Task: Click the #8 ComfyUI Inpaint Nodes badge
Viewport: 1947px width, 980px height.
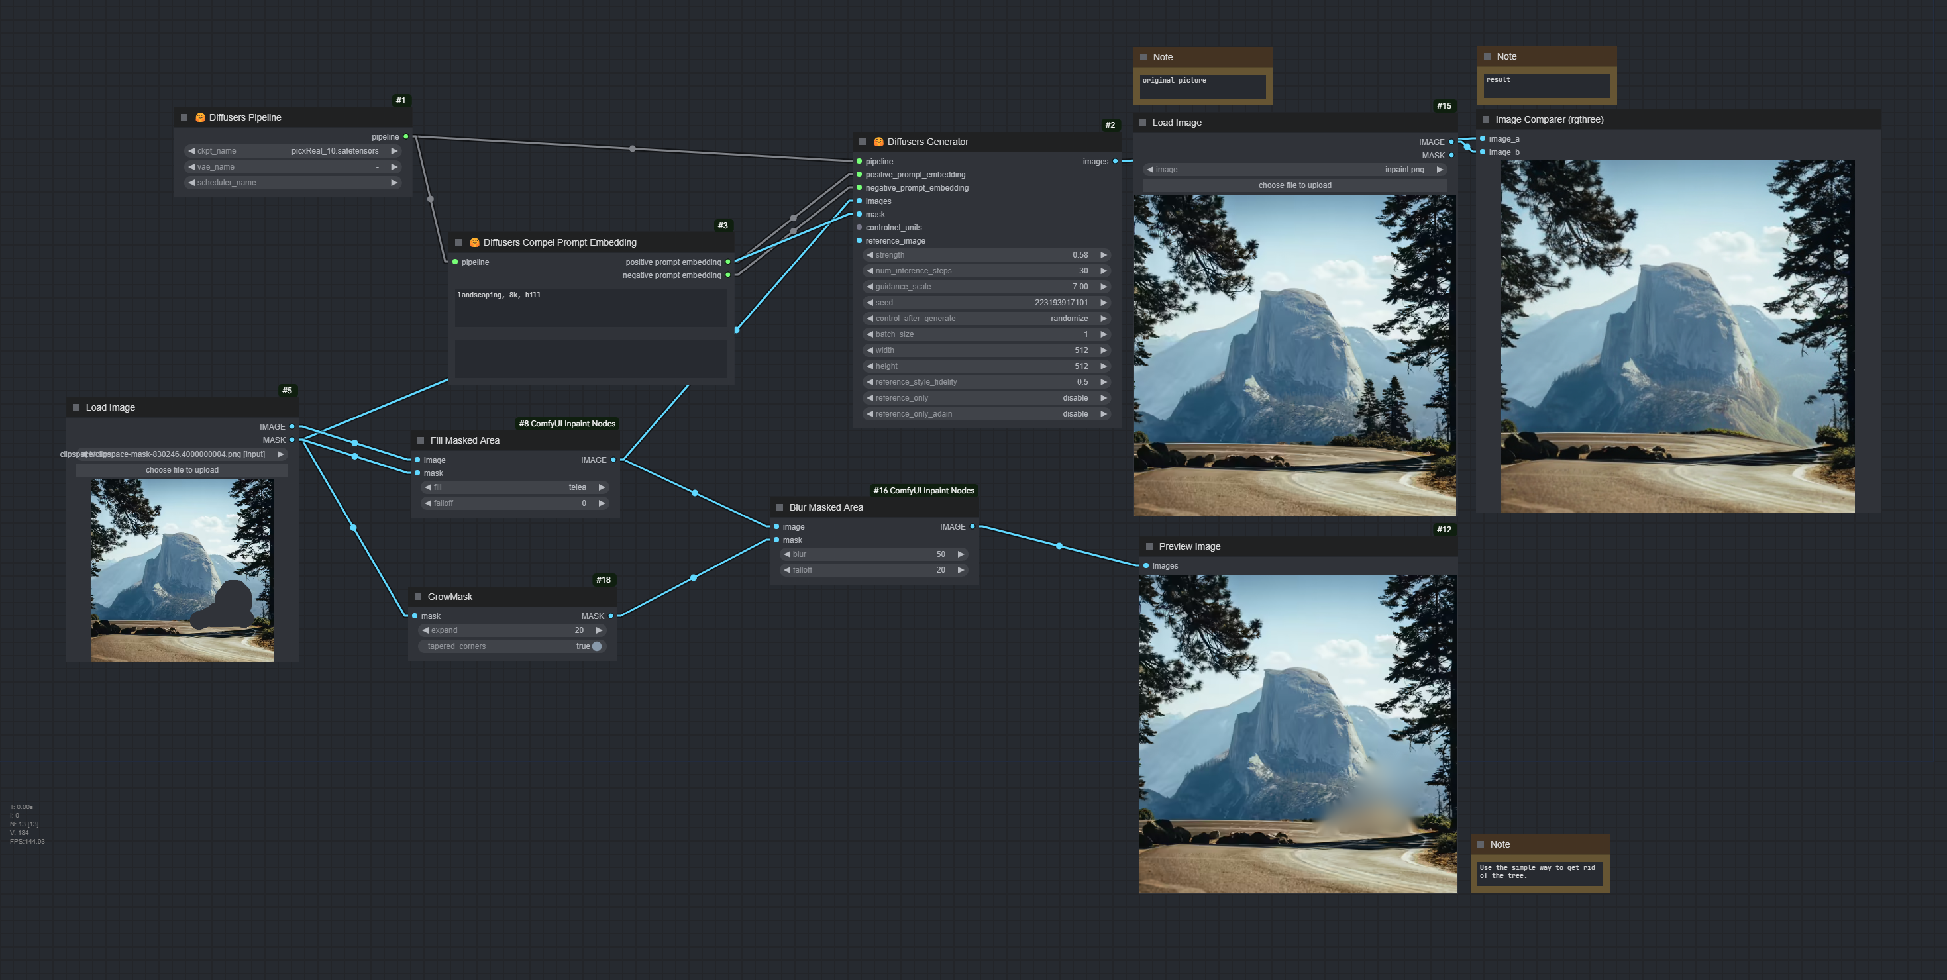Action: coord(567,424)
